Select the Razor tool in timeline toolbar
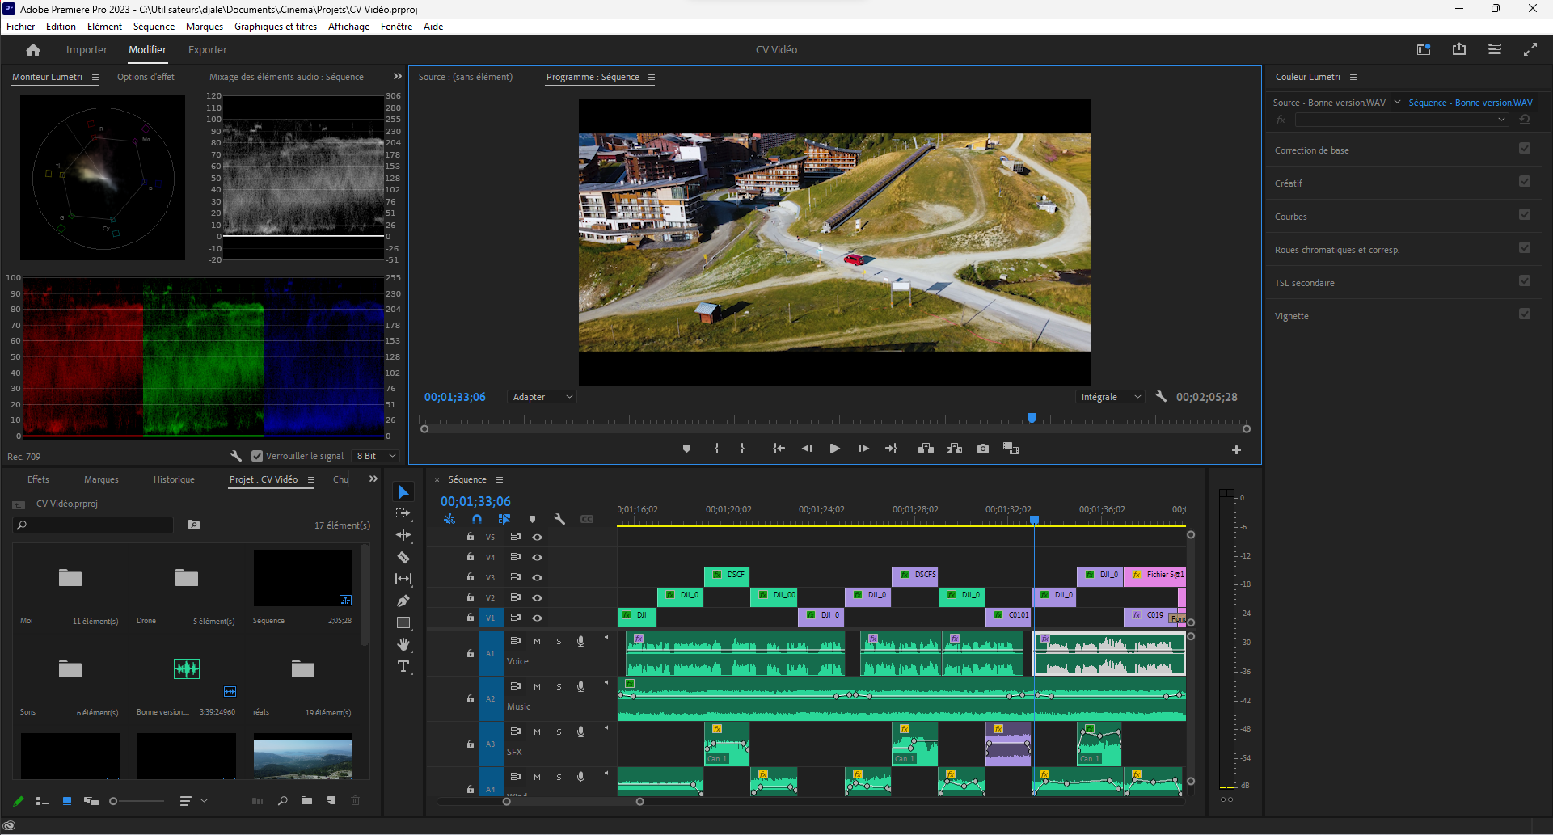Image resolution: width=1553 pixels, height=835 pixels. 403,557
